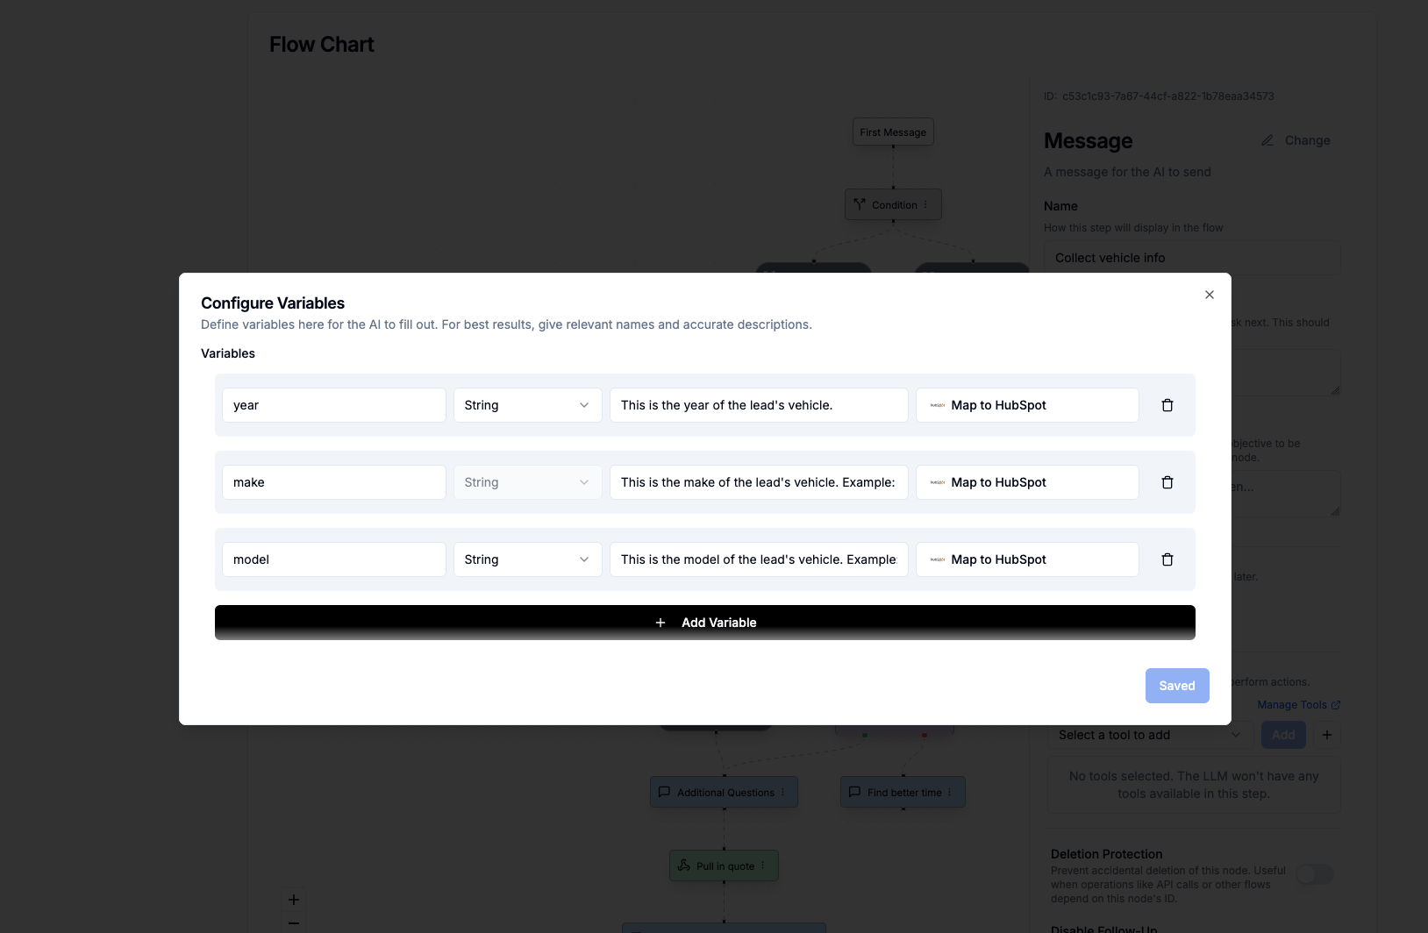1428x933 pixels.
Task: Click webhook icon on Pull in quote node
Action: [684, 865]
